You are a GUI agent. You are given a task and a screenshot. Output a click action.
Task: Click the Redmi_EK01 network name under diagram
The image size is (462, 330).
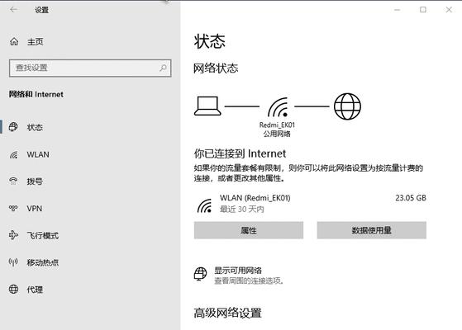[277, 125]
